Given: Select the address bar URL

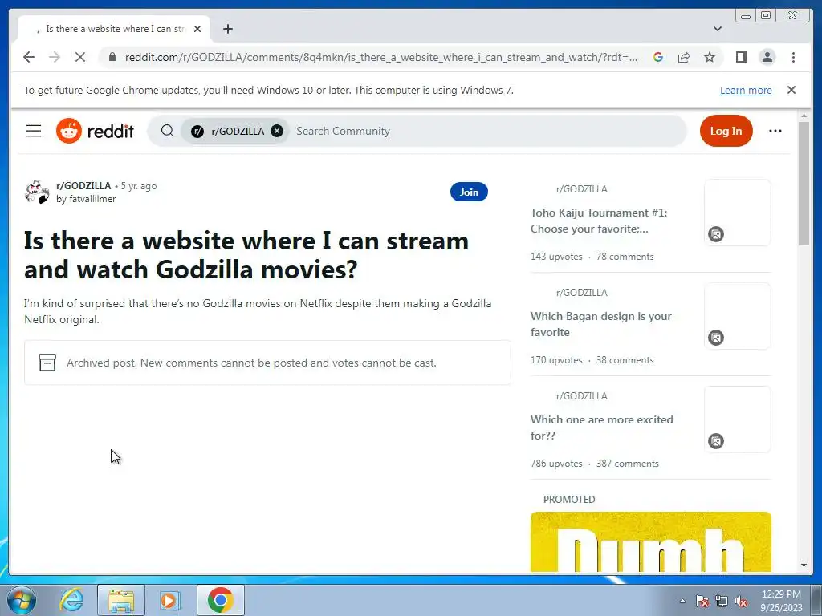Looking at the screenshot, I should pos(381,57).
